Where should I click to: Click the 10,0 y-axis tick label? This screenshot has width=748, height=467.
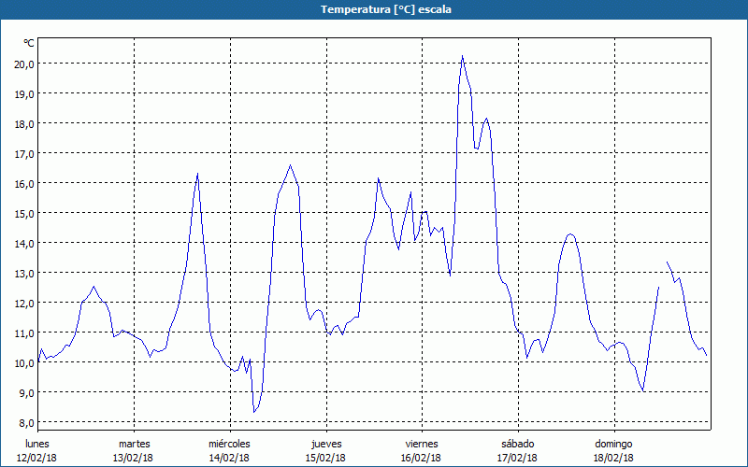(23, 362)
